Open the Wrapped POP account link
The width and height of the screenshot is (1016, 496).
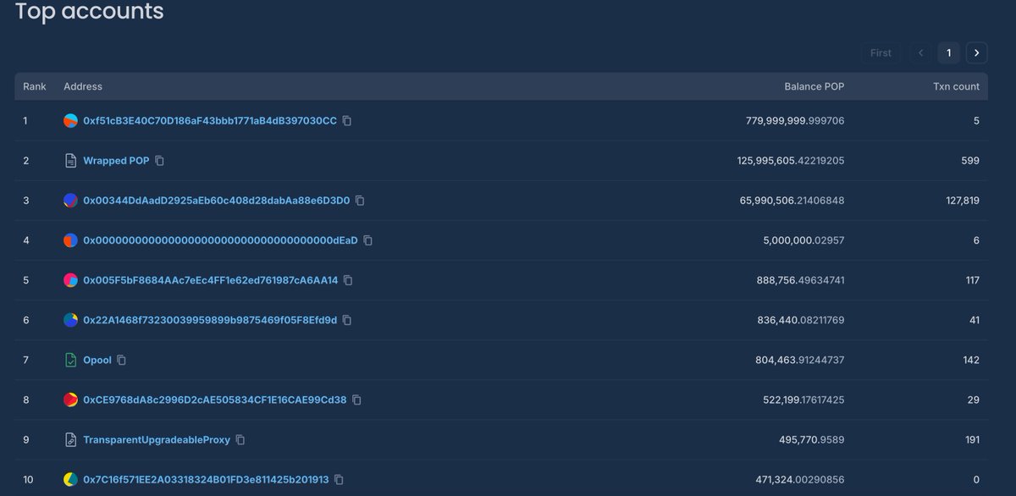(x=116, y=161)
